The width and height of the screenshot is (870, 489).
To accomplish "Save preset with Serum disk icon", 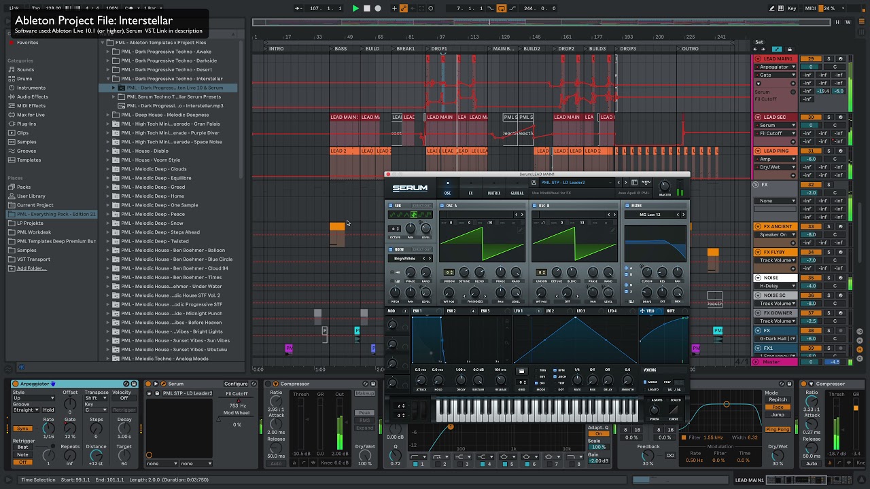I will (535, 182).
